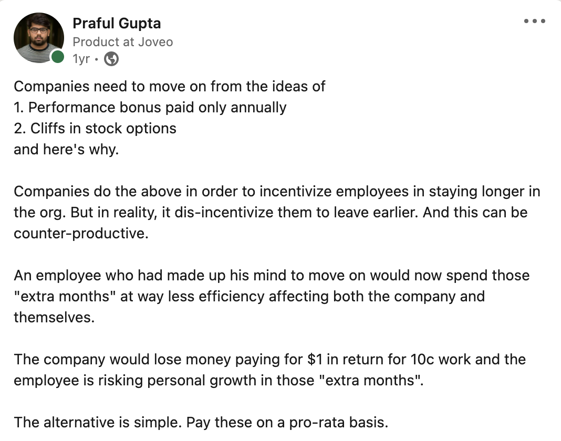Click the green online status dot
The height and width of the screenshot is (441, 561).
coord(57,57)
